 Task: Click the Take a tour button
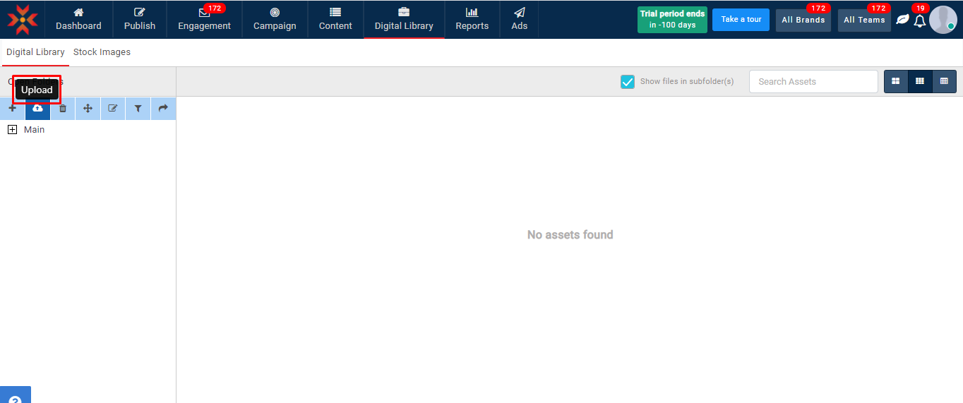(741, 20)
